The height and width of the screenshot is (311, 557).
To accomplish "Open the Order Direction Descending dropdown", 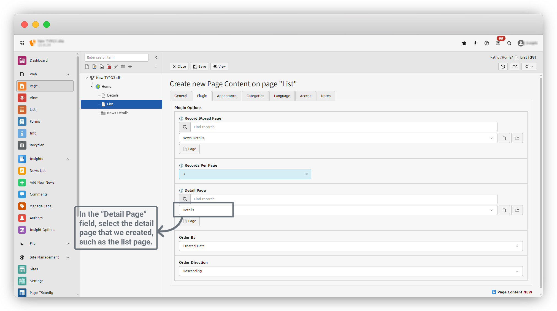I will point(351,271).
